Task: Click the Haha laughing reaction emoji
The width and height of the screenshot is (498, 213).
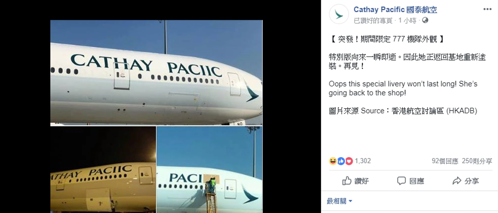Action: click(333, 161)
